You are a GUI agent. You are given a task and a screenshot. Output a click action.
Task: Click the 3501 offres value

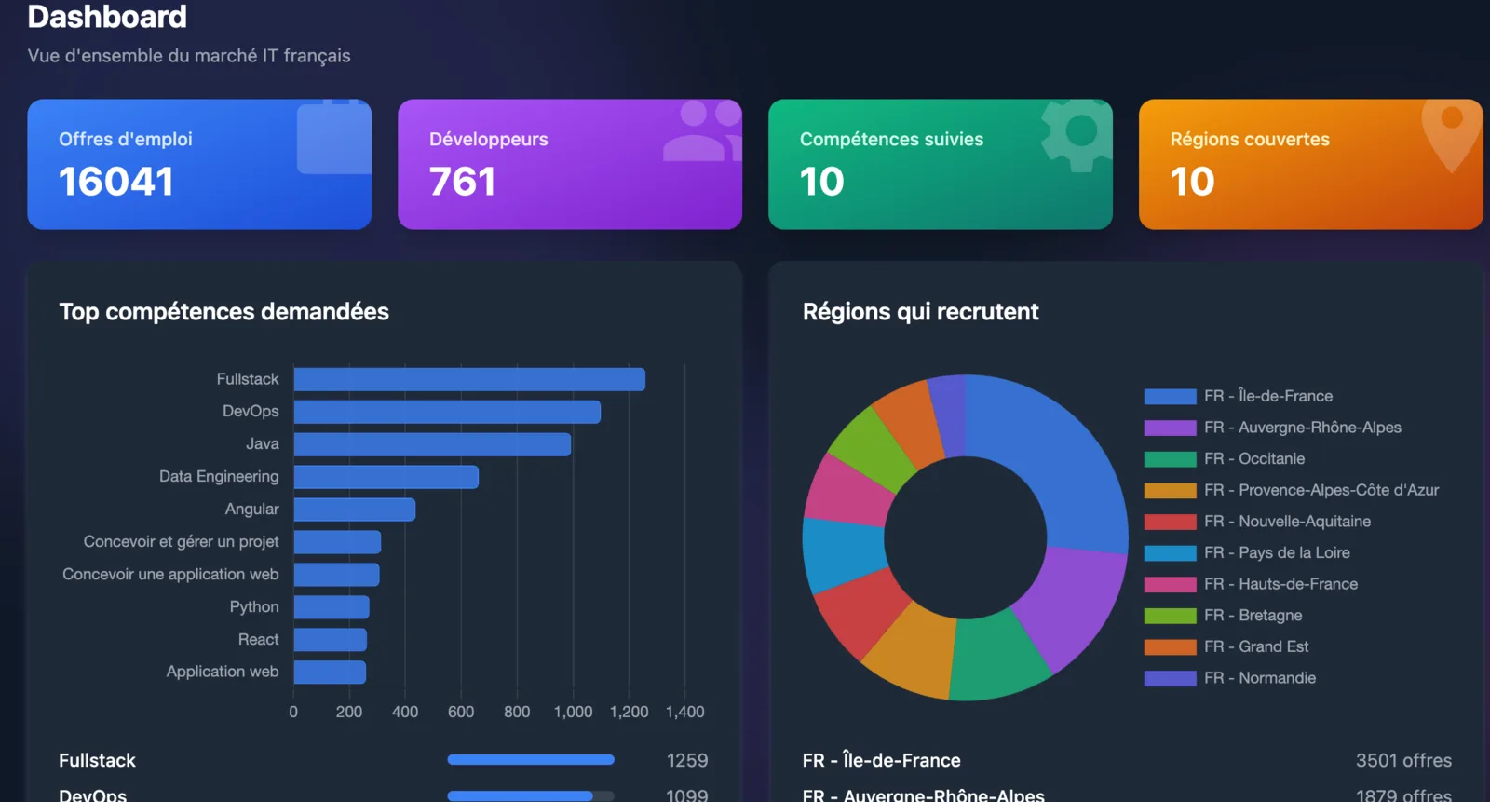(x=1403, y=760)
